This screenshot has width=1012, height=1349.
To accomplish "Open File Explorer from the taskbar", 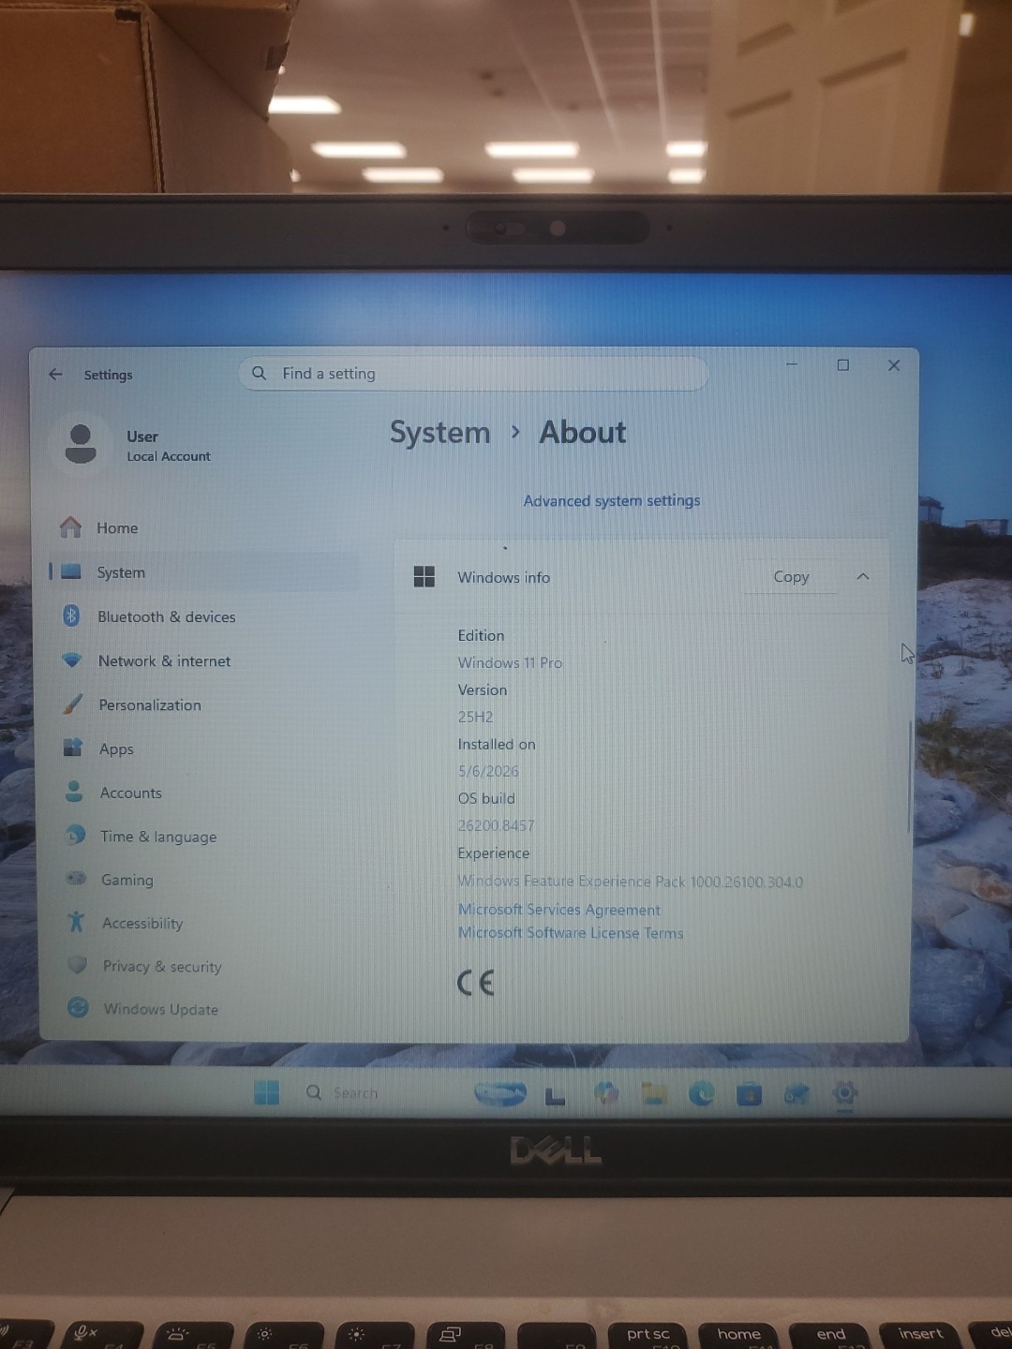I will 654,1093.
